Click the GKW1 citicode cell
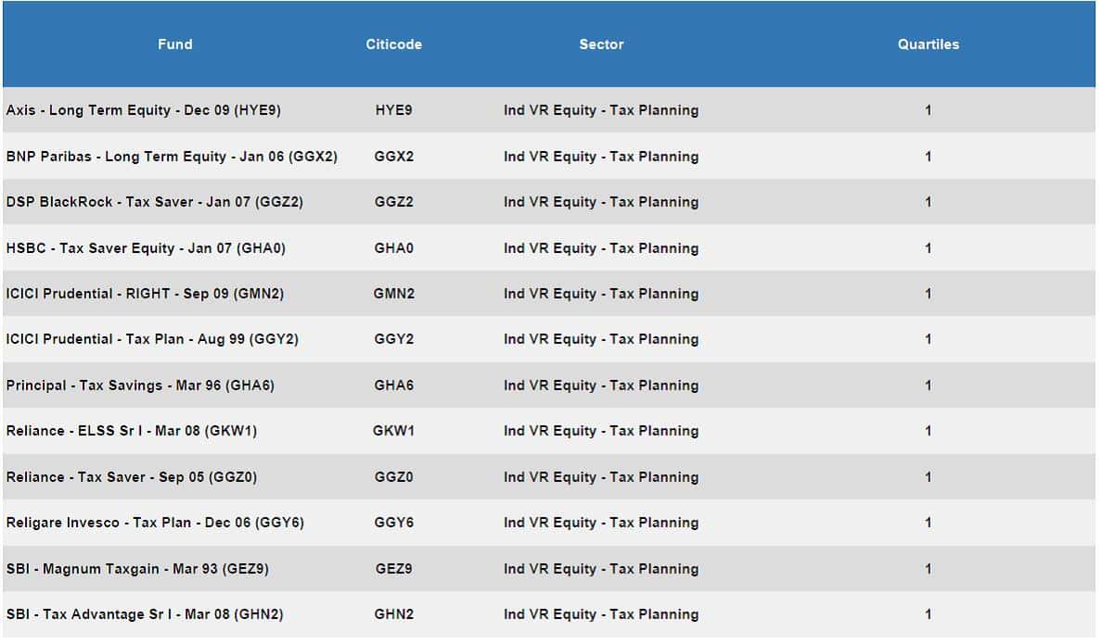Viewport: 1102px width, 644px height. 393,431
